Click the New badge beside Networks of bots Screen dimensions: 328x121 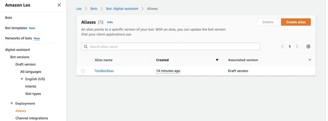click(37, 38)
